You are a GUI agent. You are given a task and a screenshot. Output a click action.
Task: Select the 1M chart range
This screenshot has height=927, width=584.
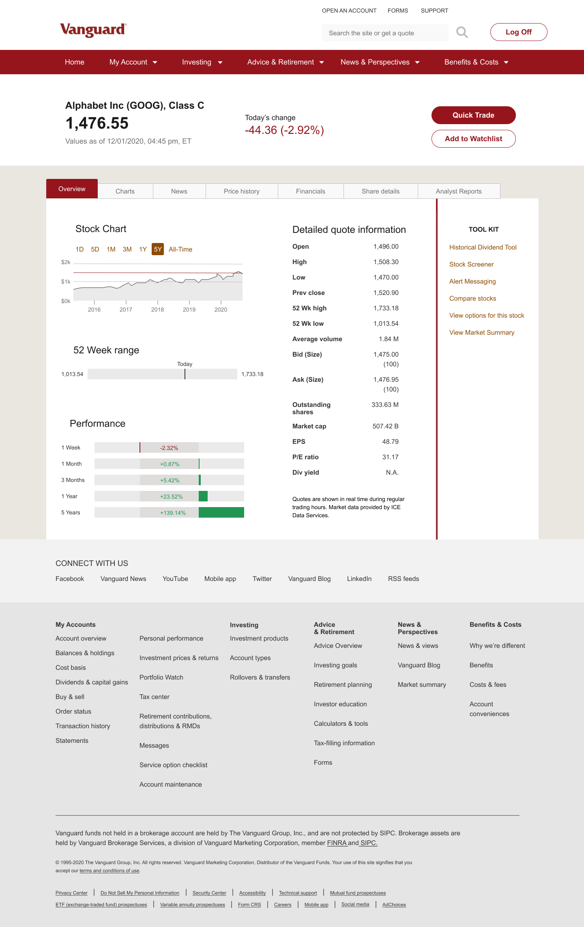coord(111,249)
